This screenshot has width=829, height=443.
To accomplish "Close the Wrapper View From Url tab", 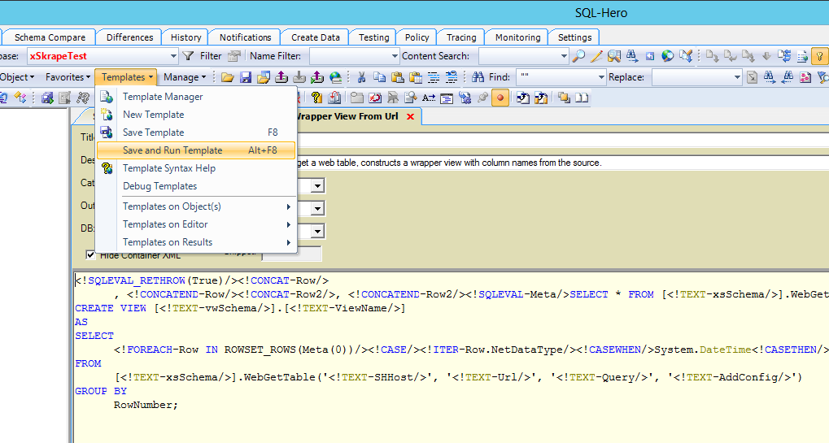I will (x=410, y=117).
